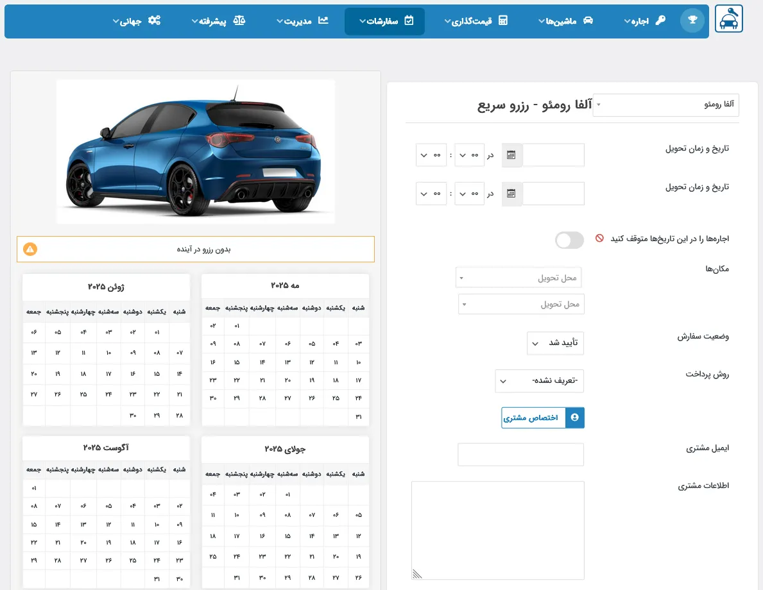Image resolution: width=763 pixels, height=590 pixels.
Task: Open calendar picker for first delivery date
Action: [x=511, y=155]
